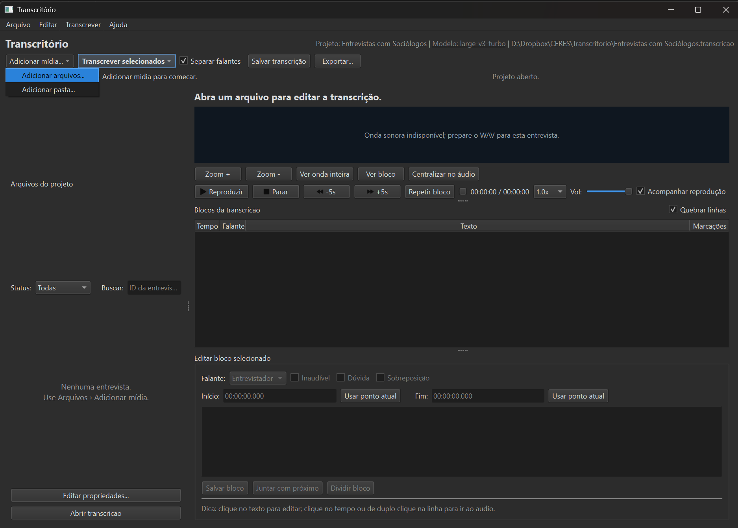Open the Ajuda menu
Image resolution: width=738 pixels, height=528 pixels.
[118, 24]
